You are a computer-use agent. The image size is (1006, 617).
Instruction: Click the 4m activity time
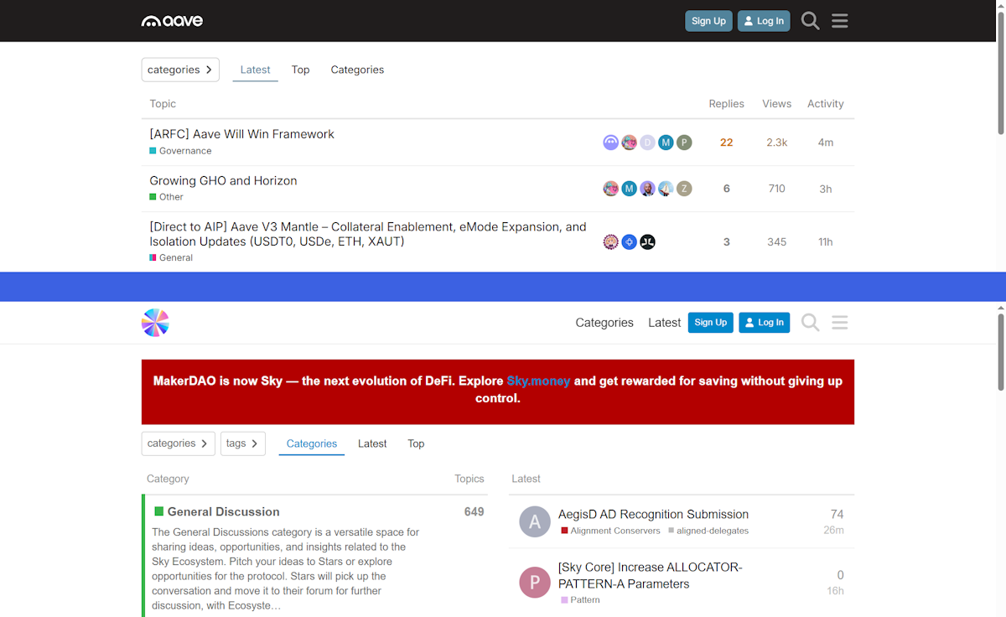pos(826,143)
